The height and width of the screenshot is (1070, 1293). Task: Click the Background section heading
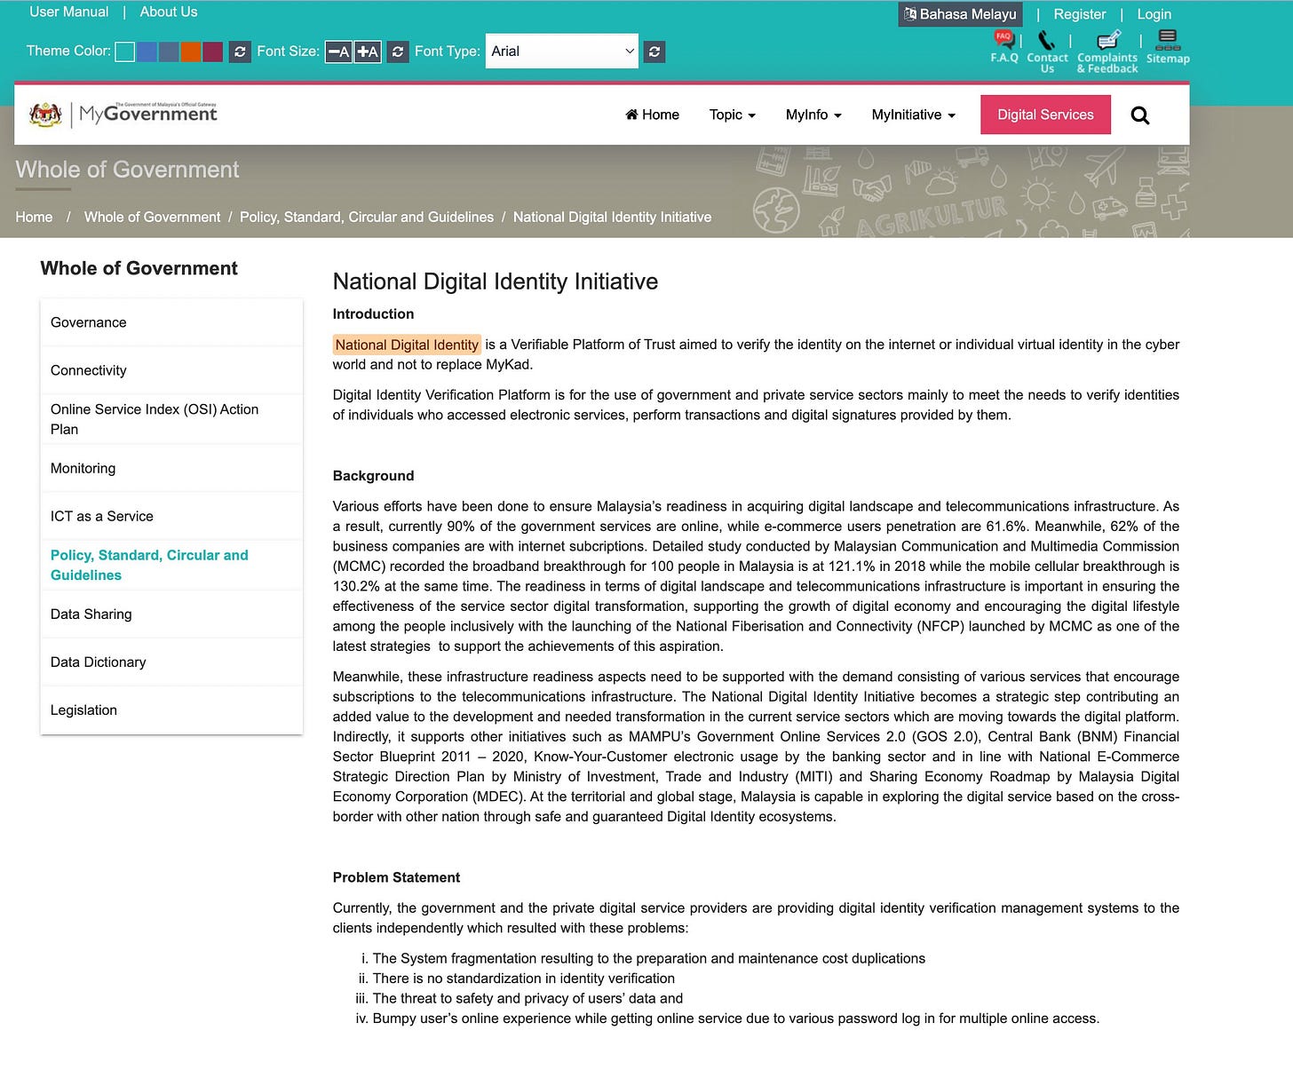point(373,476)
